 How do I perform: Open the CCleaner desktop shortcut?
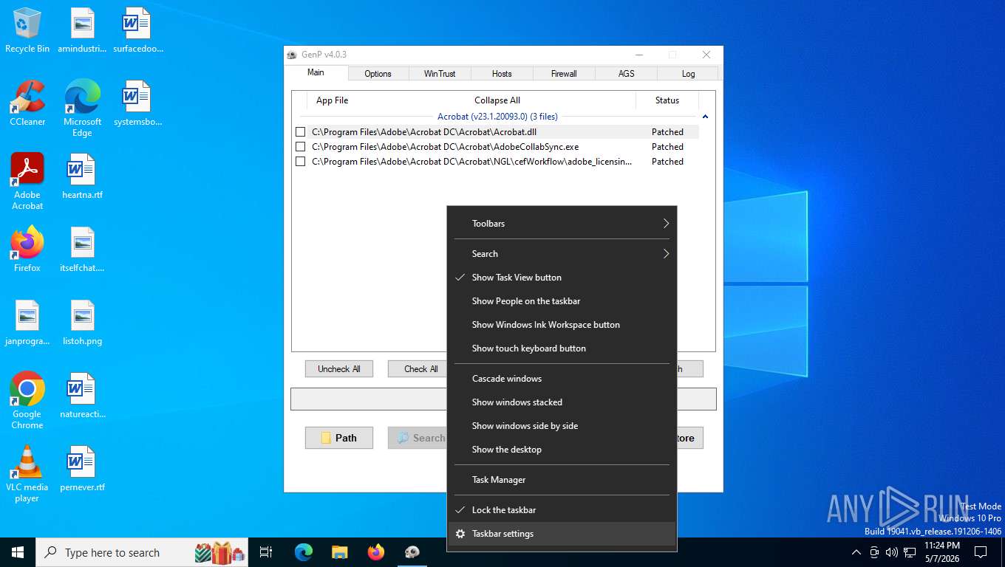click(x=27, y=103)
